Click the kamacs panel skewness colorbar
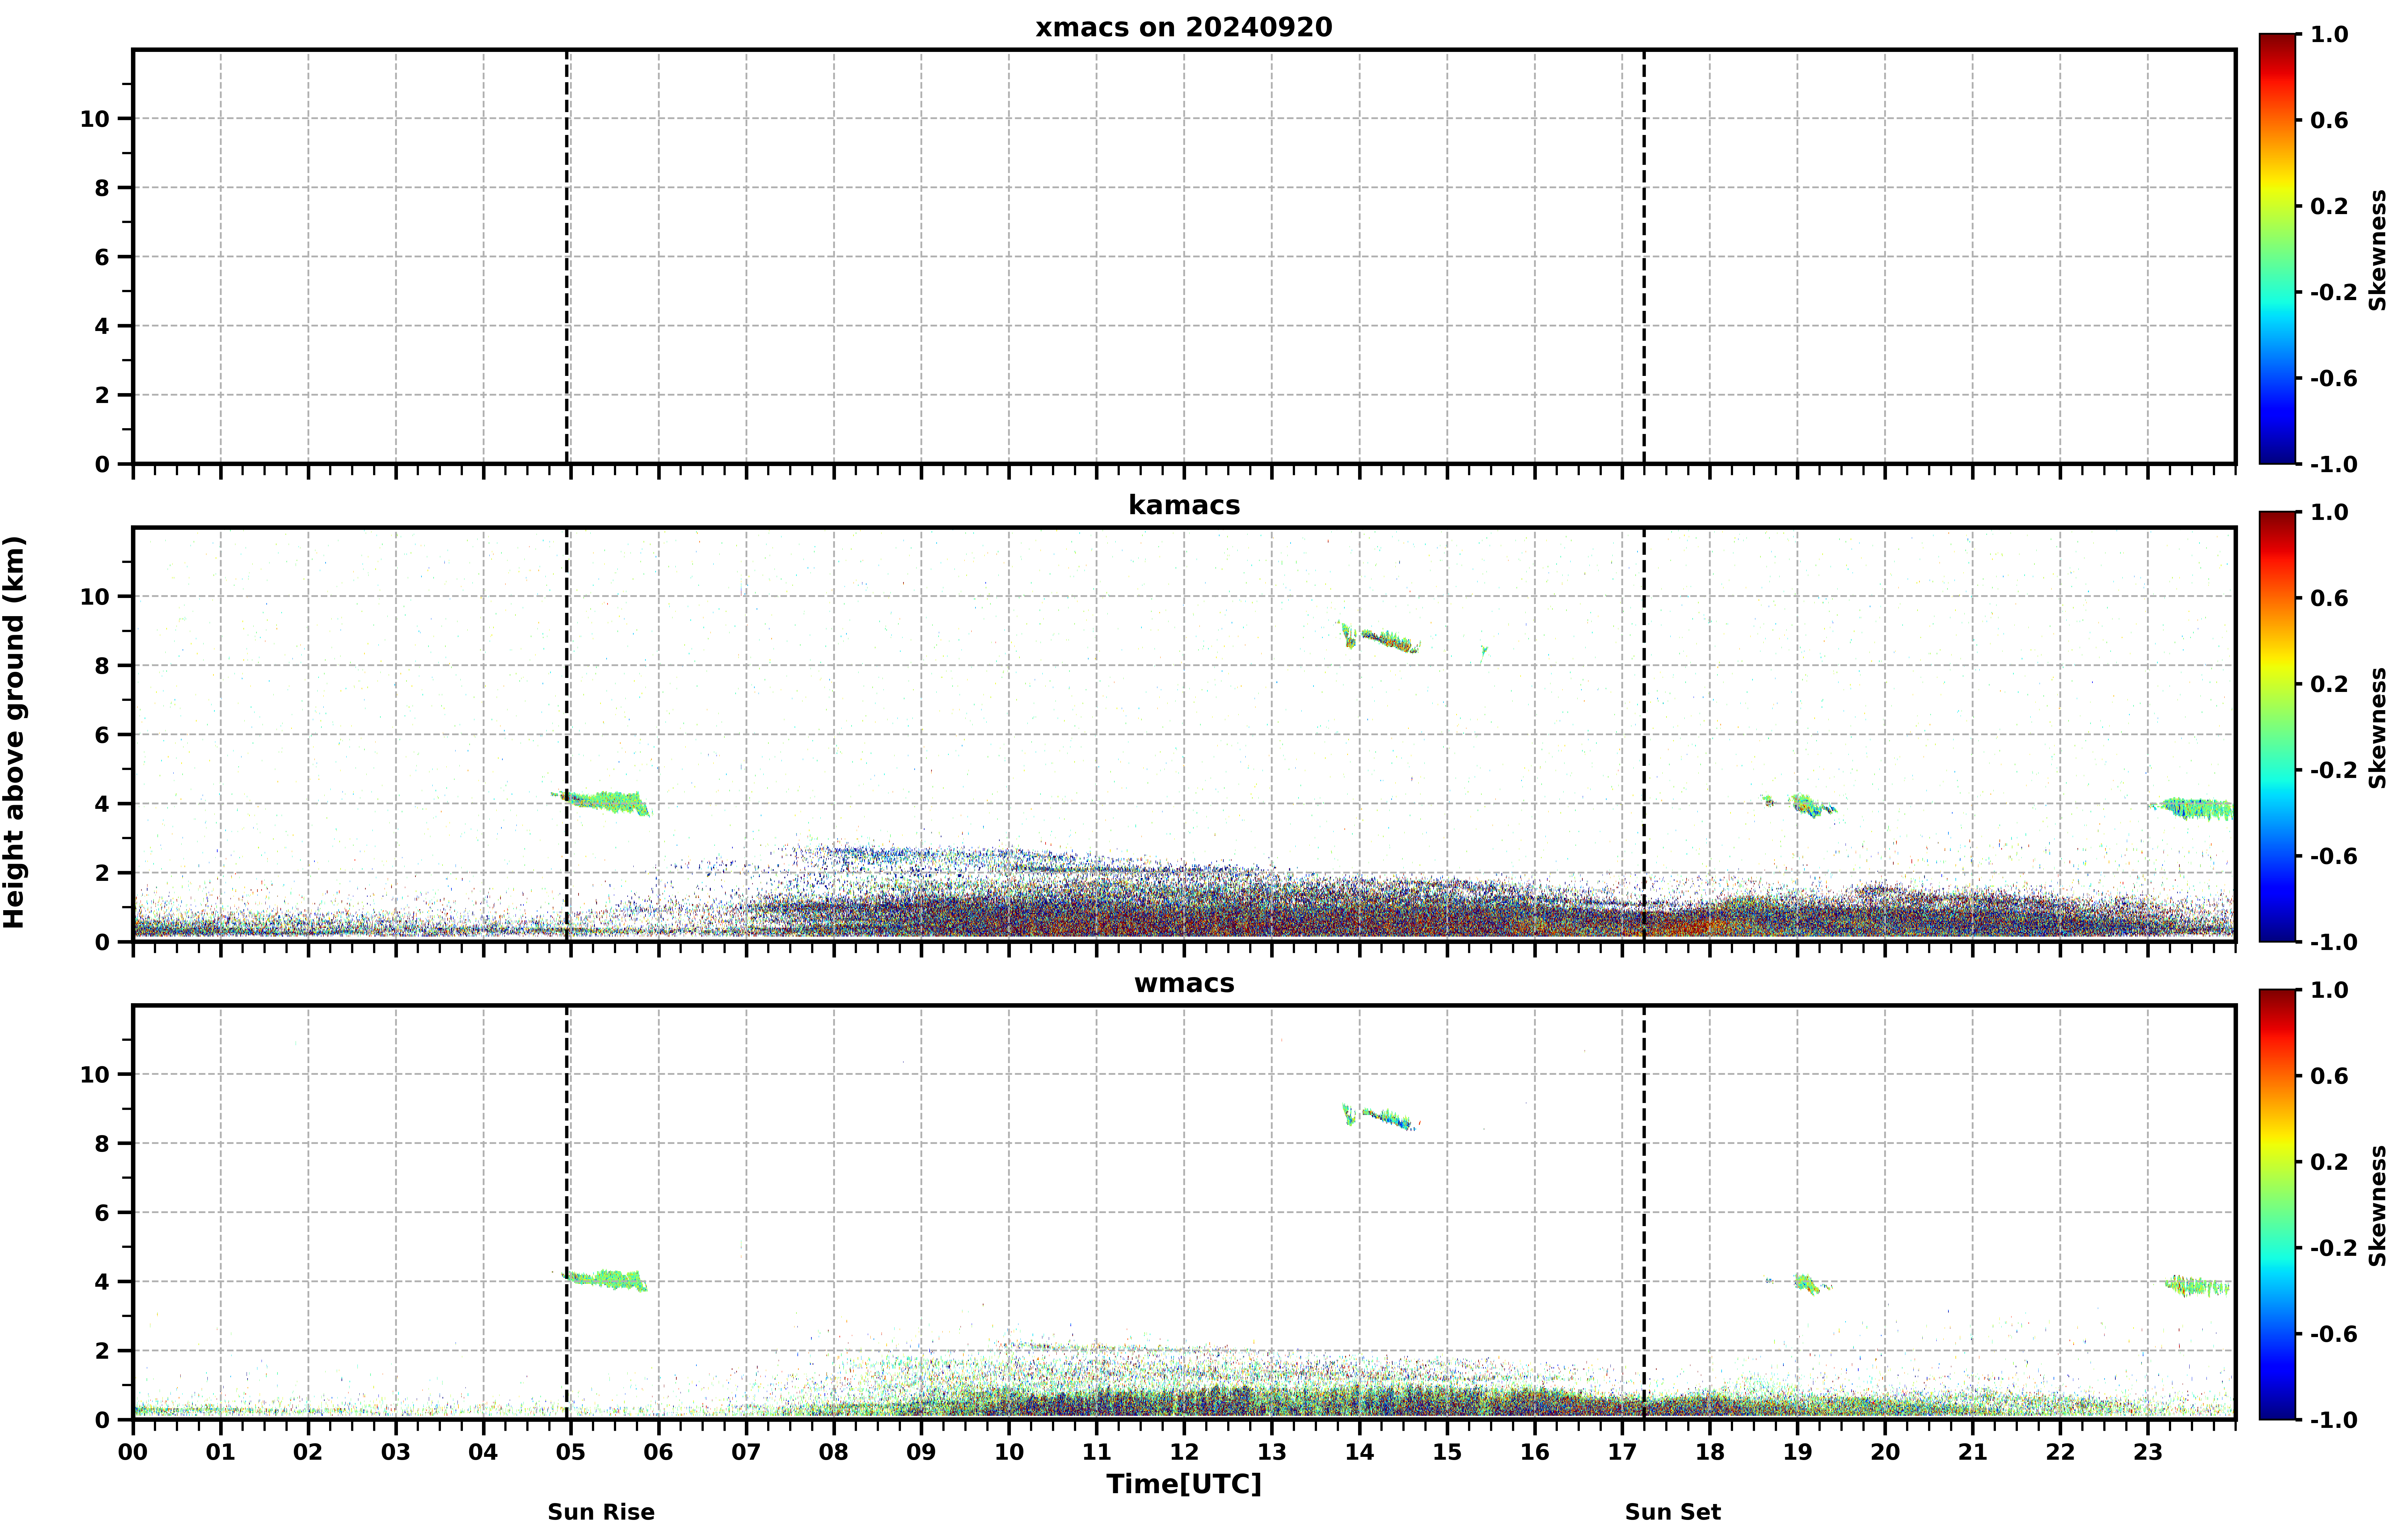The width and height of the screenshot is (2404, 1540). pos(2277,727)
